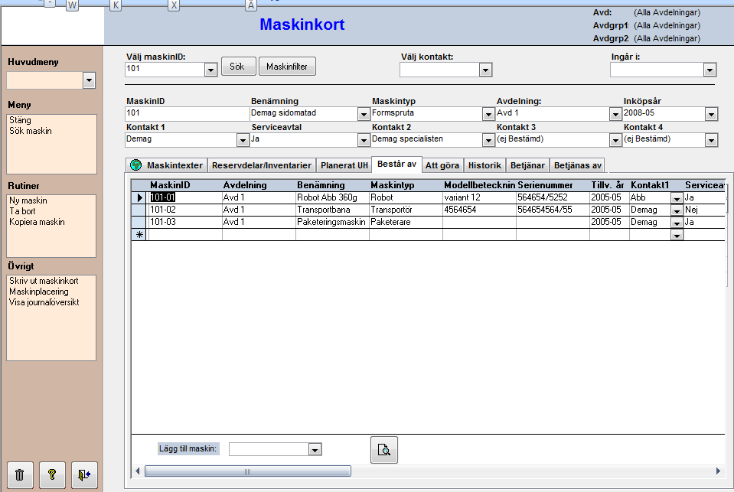734x492 pixels.
Task: Expand the Maskintyp Formspruta dropdown
Action: click(x=488, y=114)
